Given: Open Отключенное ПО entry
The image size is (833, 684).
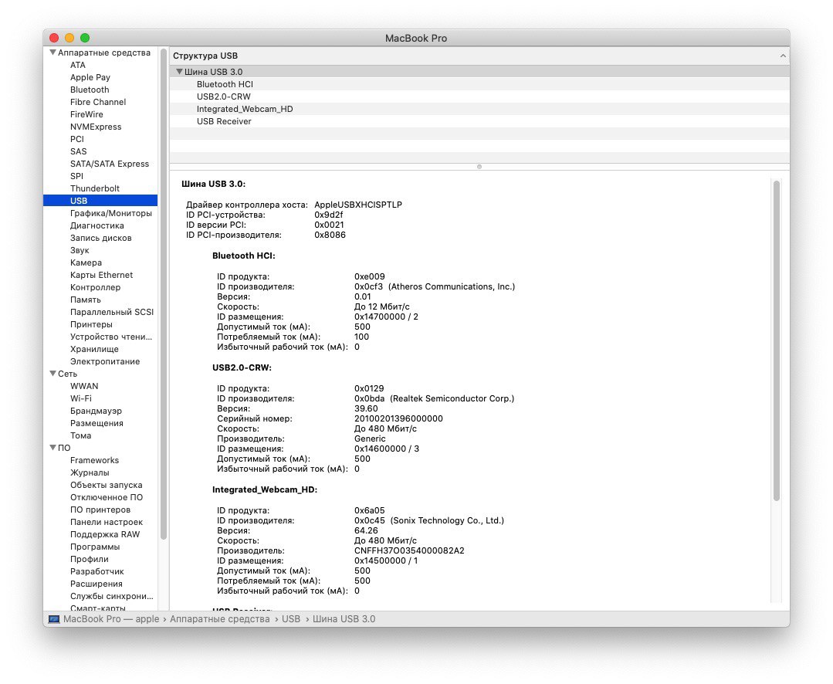Looking at the screenshot, I should click(x=107, y=497).
